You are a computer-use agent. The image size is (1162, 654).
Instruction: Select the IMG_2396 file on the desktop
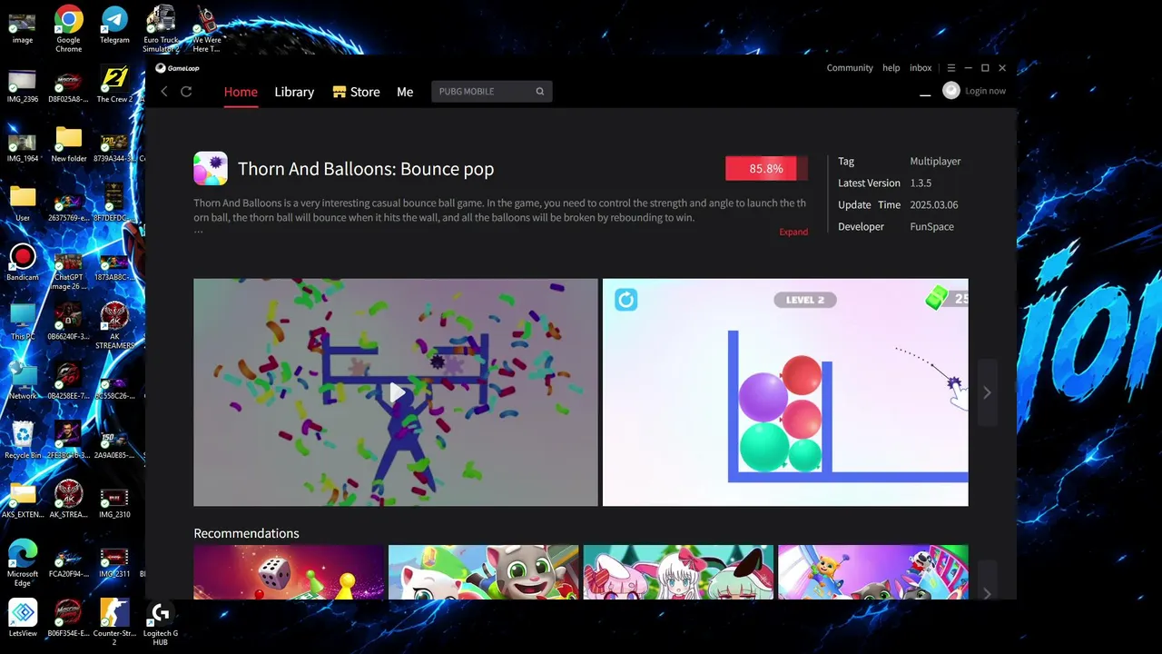[23, 84]
